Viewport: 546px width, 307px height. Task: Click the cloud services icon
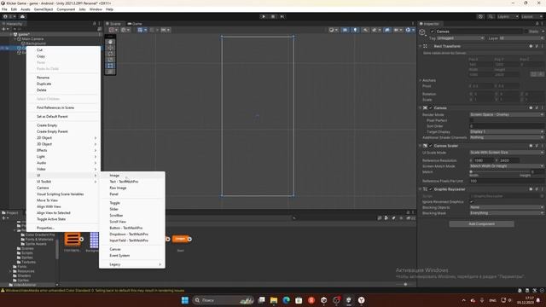23,17
